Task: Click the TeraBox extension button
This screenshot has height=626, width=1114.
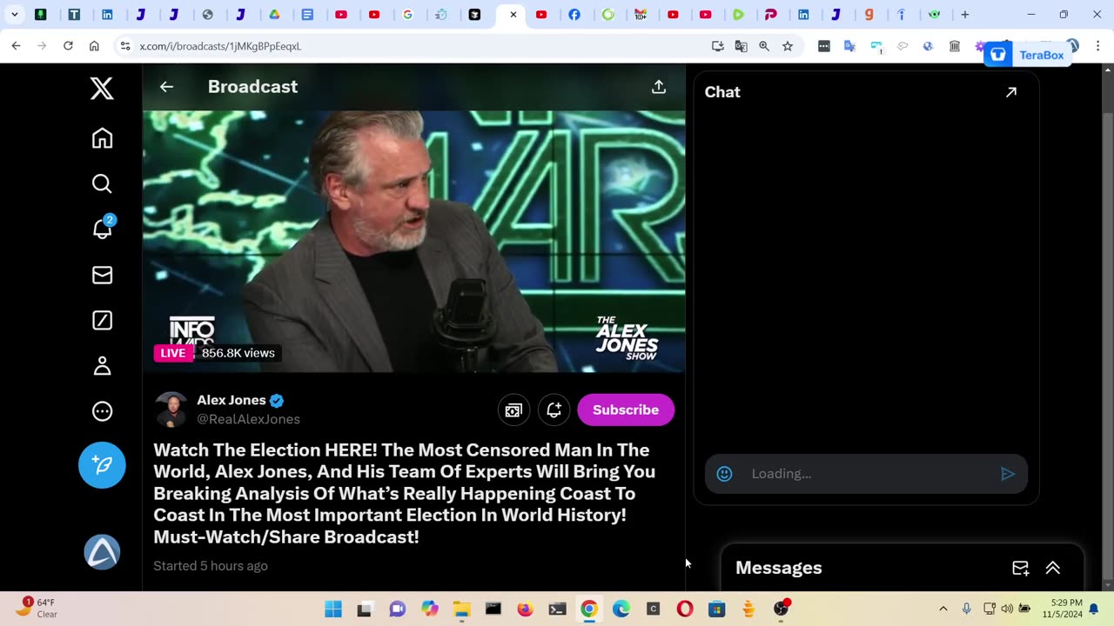Action: pyautogui.click(x=1029, y=55)
